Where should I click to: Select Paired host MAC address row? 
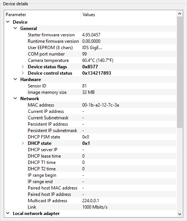[101, 188]
